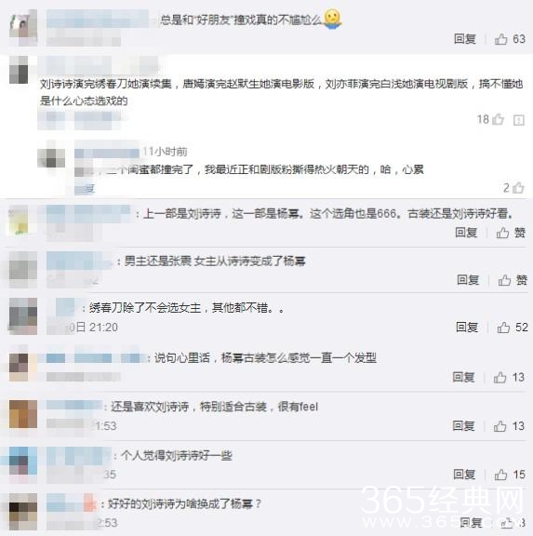
Task: Open the first commenter's avatar
Action: [x=23, y=27]
